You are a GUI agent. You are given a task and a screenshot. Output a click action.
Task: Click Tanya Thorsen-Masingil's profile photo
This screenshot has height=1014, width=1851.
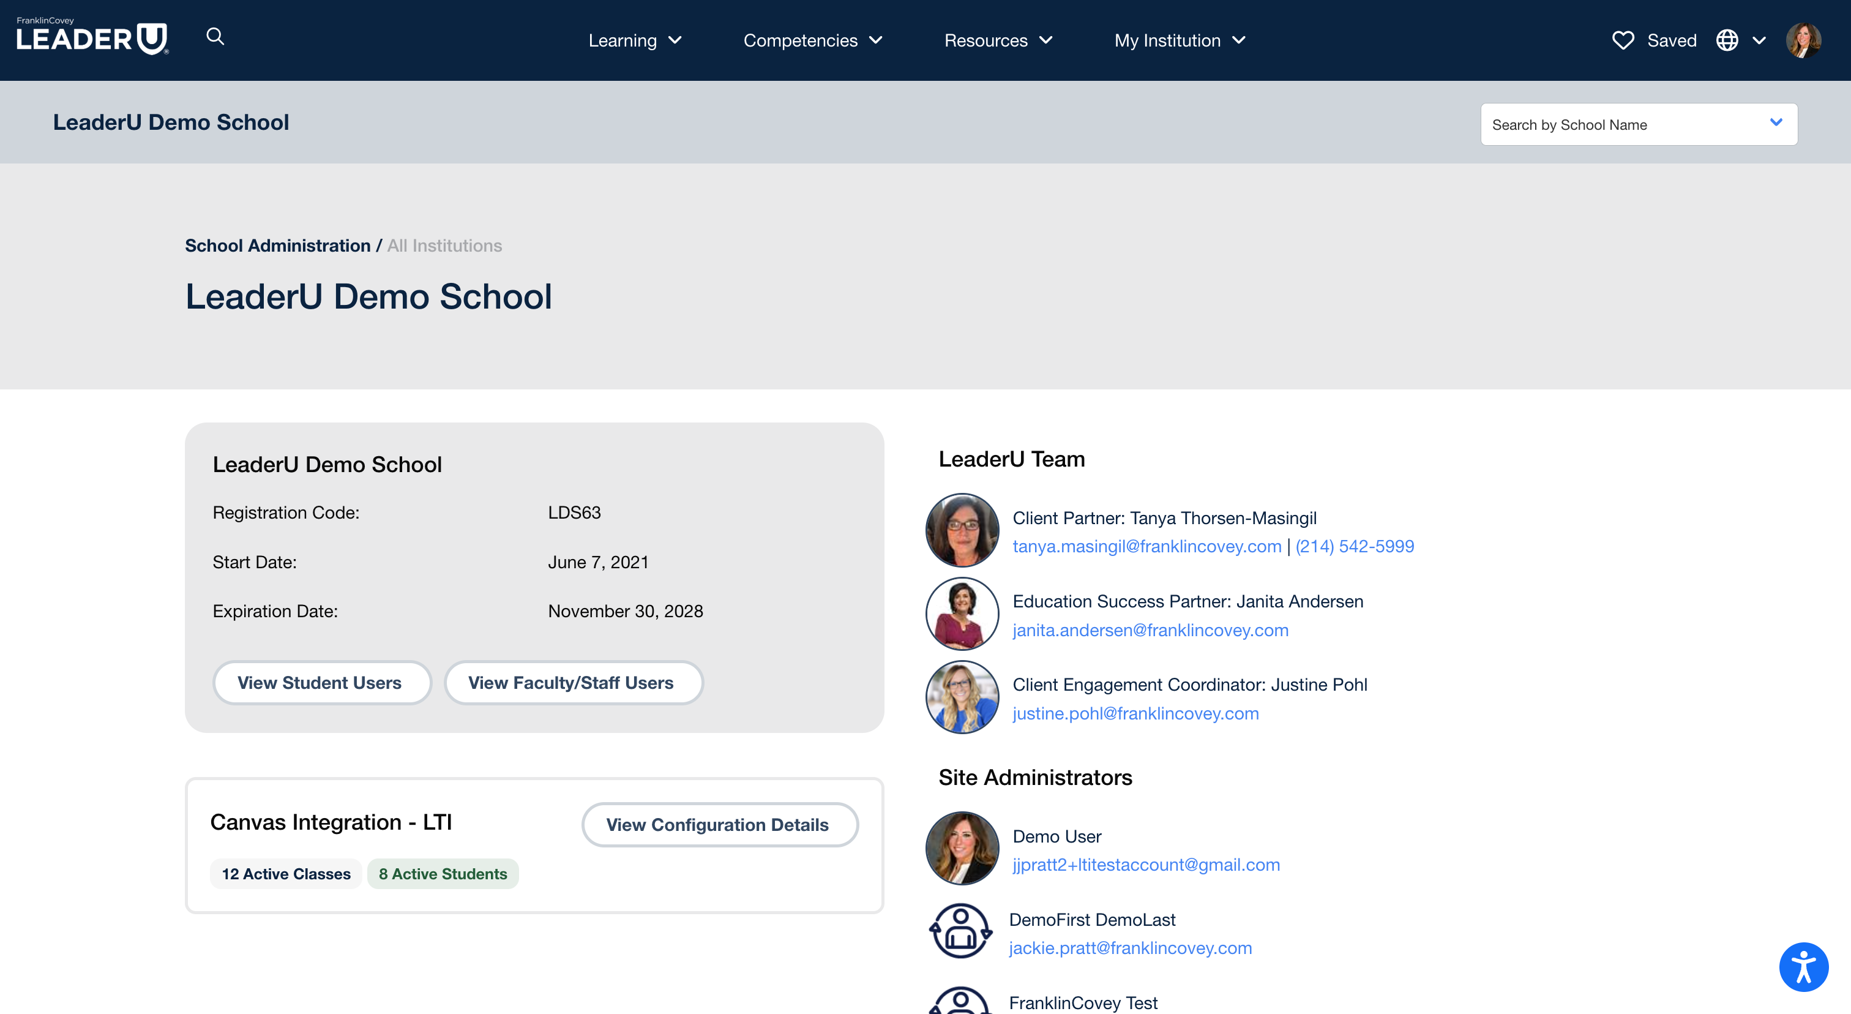[962, 530]
